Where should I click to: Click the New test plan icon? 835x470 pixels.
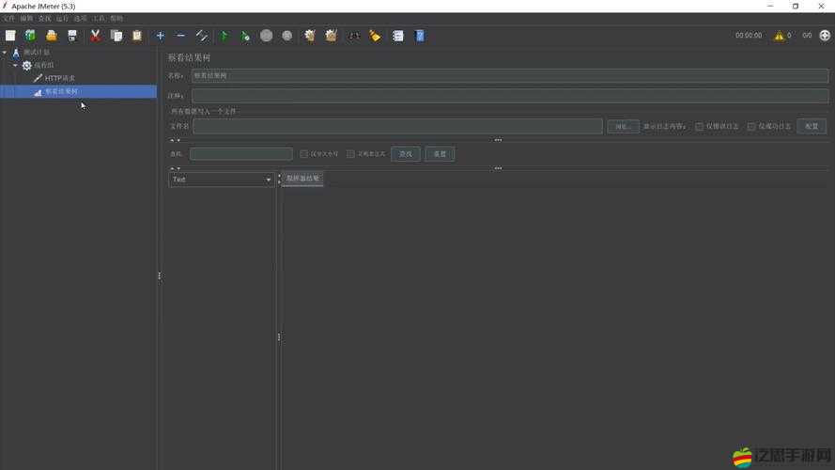point(10,36)
